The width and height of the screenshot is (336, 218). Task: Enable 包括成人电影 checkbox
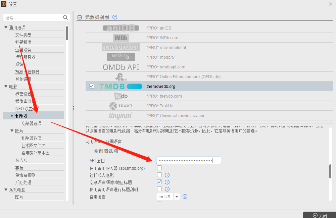(159, 175)
